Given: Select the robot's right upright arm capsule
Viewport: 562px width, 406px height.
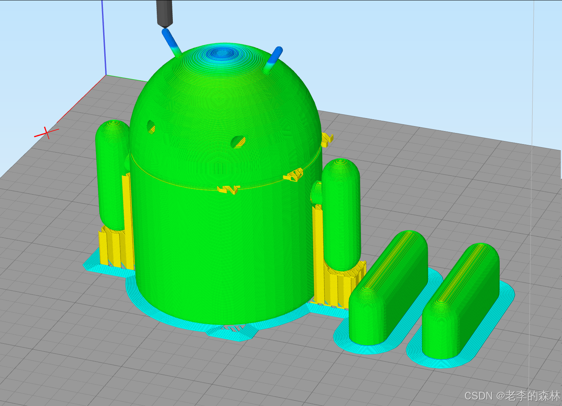Looking at the screenshot, I should [x=341, y=214].
